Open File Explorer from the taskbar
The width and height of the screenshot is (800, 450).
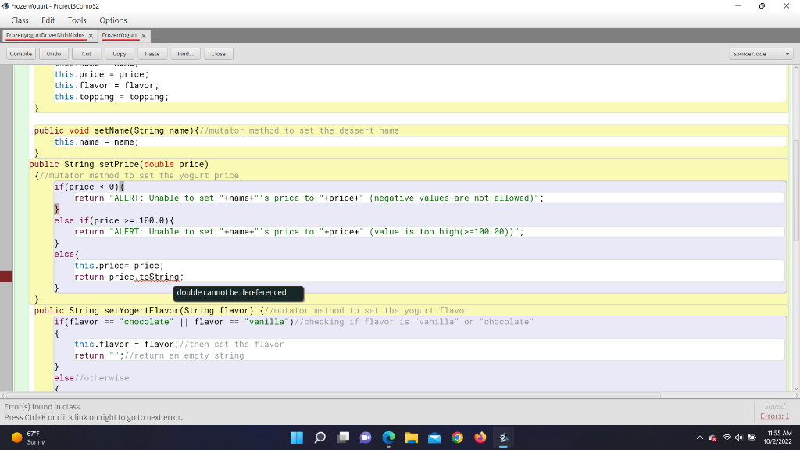tap(412, 437)
